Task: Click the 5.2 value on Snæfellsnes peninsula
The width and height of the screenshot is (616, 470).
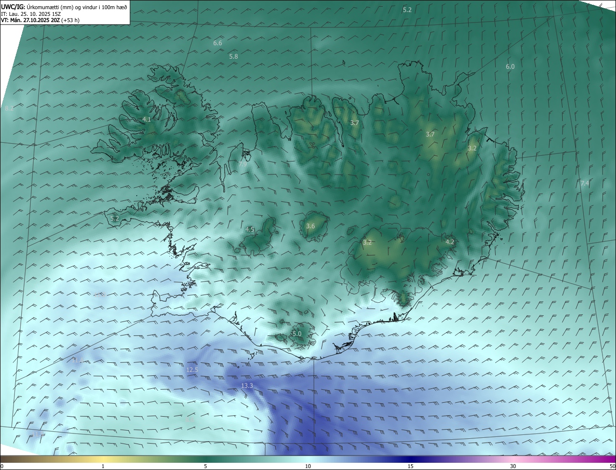Action: coord(115,218)
